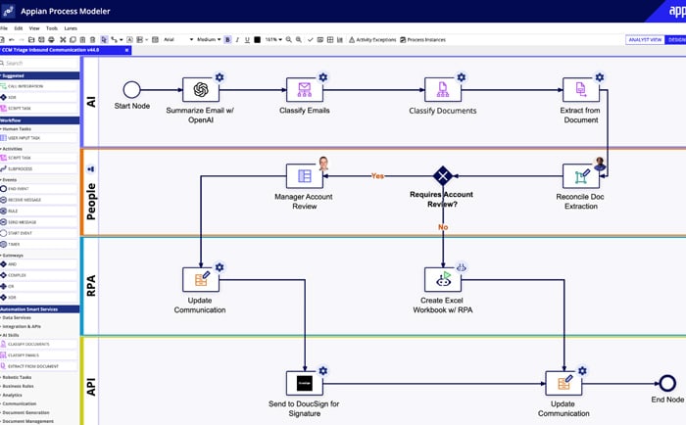Select the Classify Emails node icon

[x=305, y=90]
